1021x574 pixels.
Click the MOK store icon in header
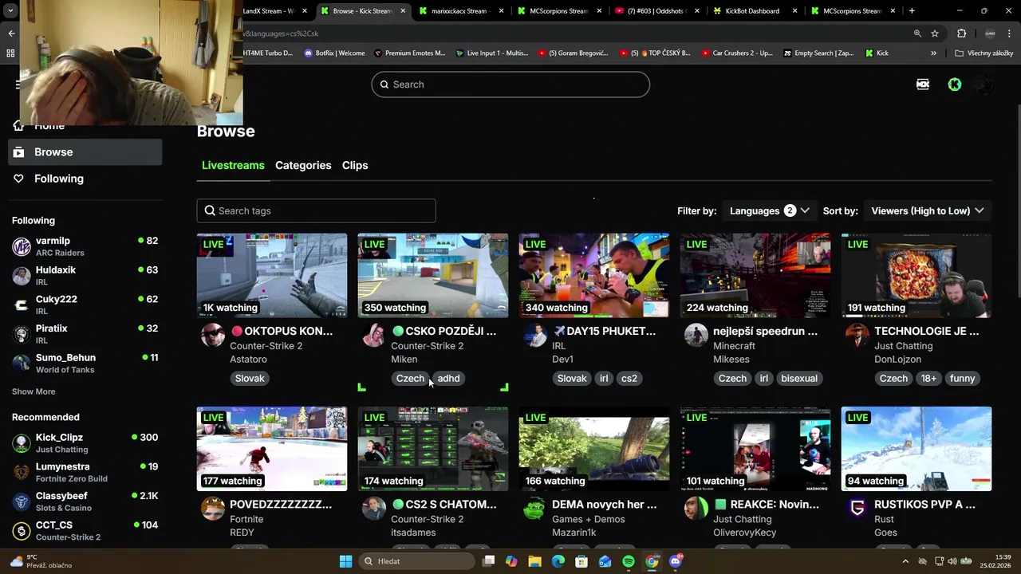pos(923,85)
